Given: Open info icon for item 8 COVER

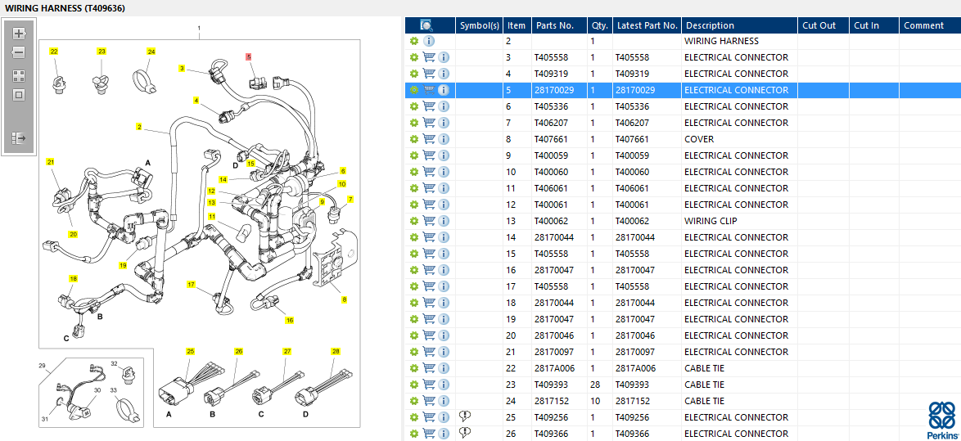Looking at the screenshot, I should pyautogui.click(x=443, y=139).
